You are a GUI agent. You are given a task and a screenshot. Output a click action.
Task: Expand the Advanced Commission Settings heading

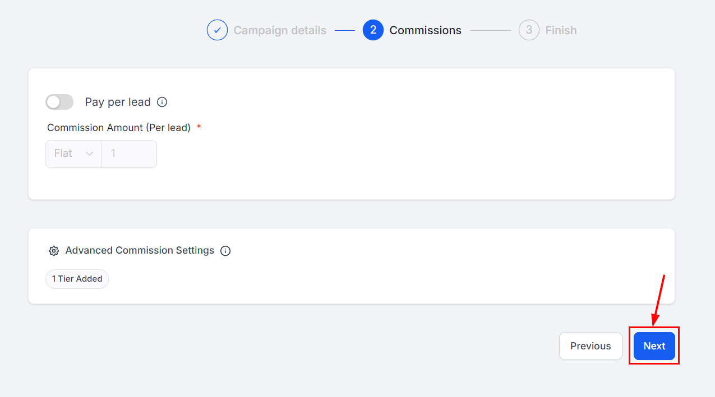coord(140,250)
